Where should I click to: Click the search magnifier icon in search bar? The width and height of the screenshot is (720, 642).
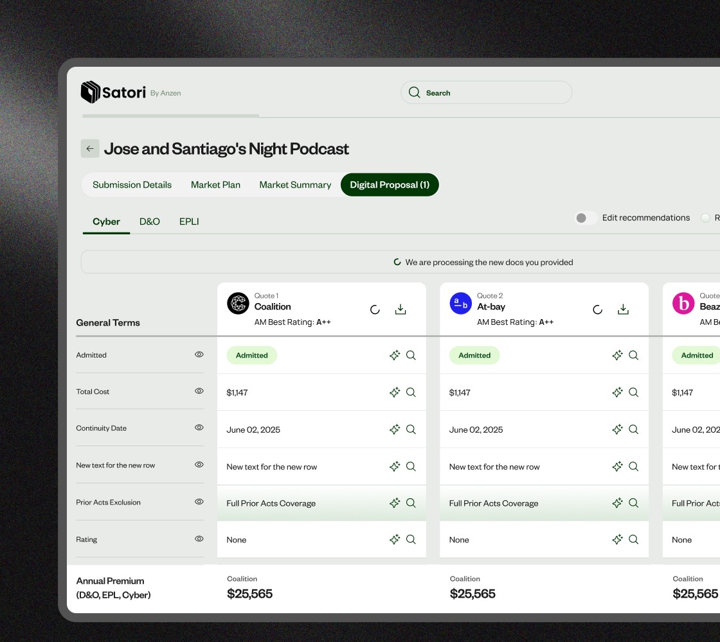414,92
